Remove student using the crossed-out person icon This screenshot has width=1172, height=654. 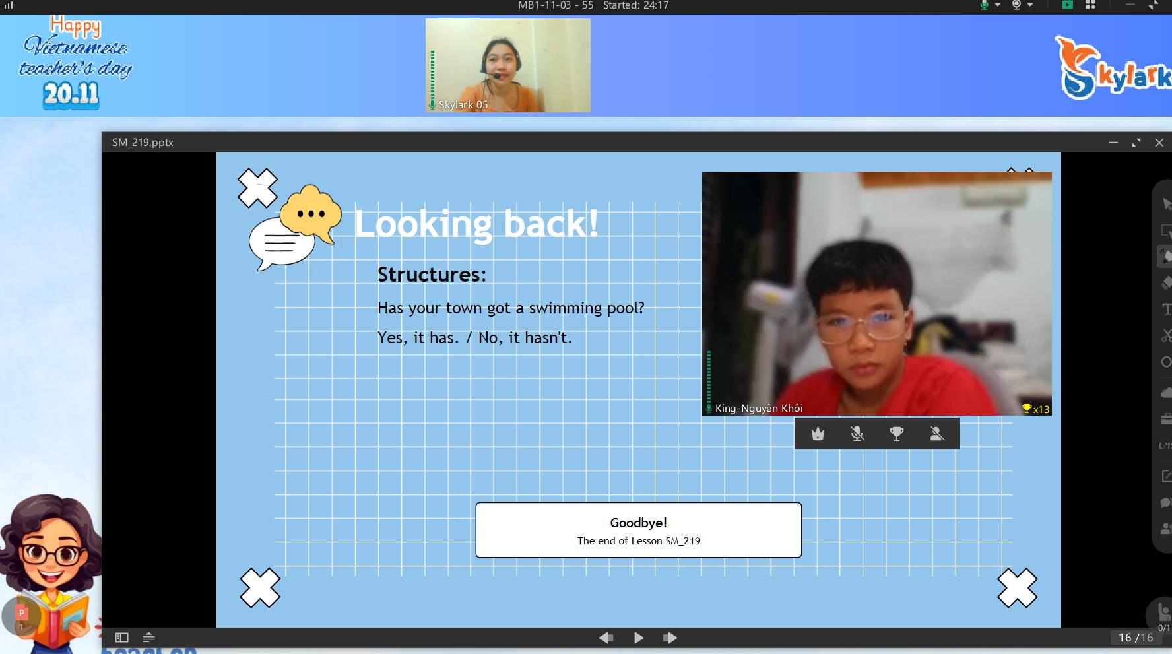[x=936, y=434]
